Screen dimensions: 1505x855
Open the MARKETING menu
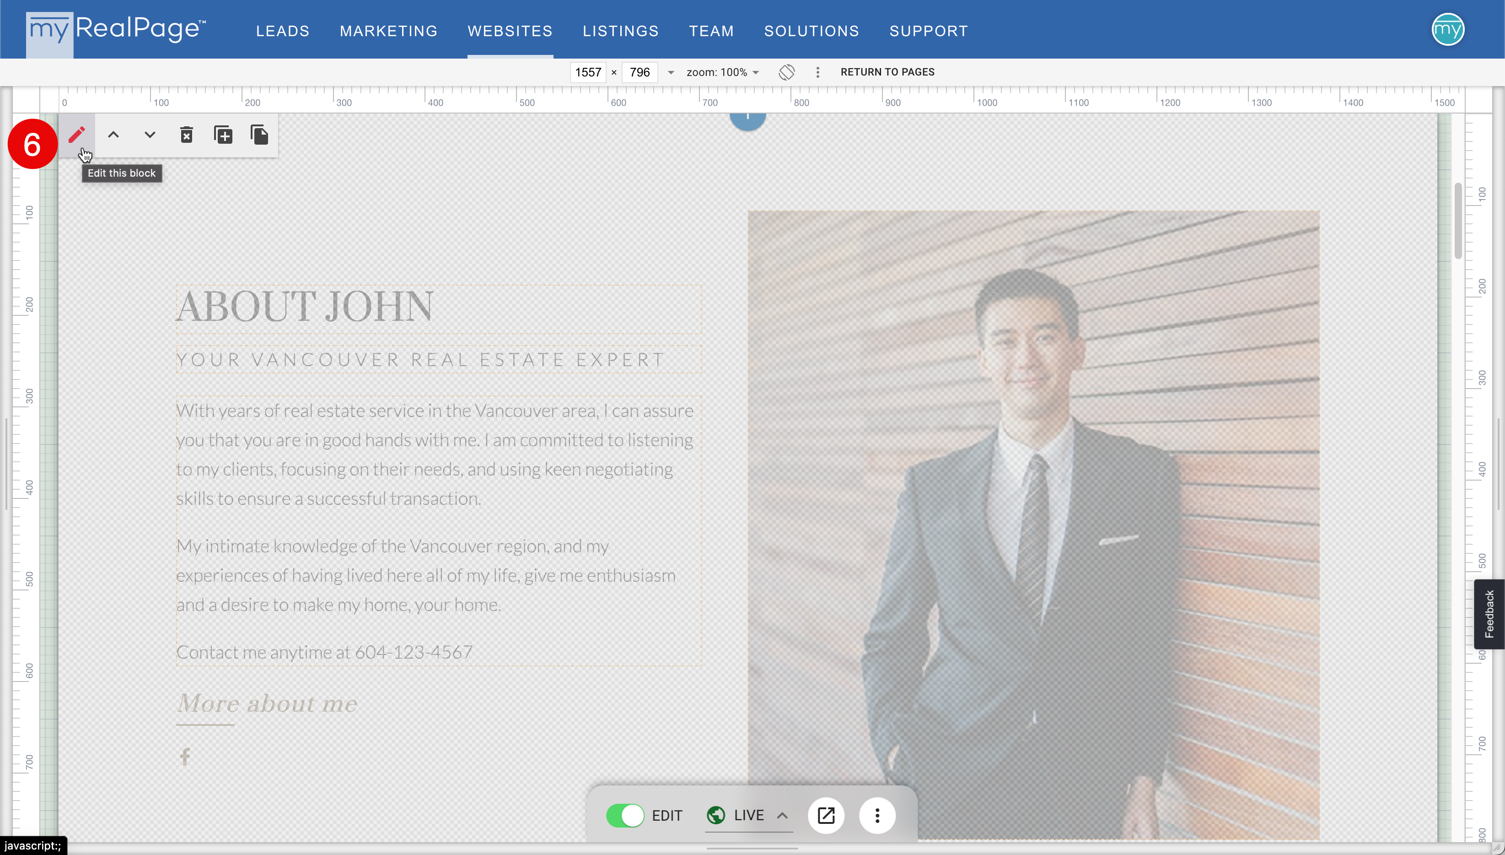tap(388, 31)
